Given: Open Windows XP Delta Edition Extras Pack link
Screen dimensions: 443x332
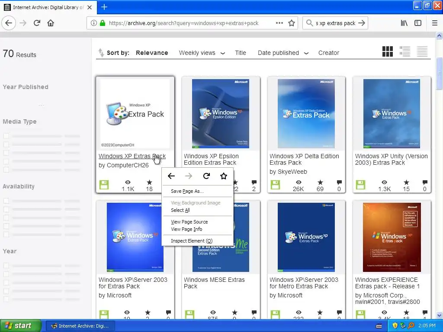Looking at the screenshot, I should (x=304, y=159).
